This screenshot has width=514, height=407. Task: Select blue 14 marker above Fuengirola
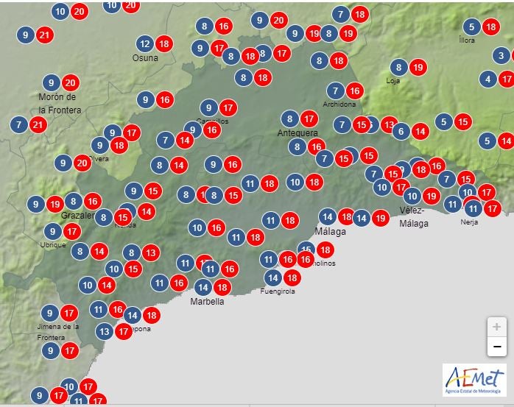(x=272, y=277)
